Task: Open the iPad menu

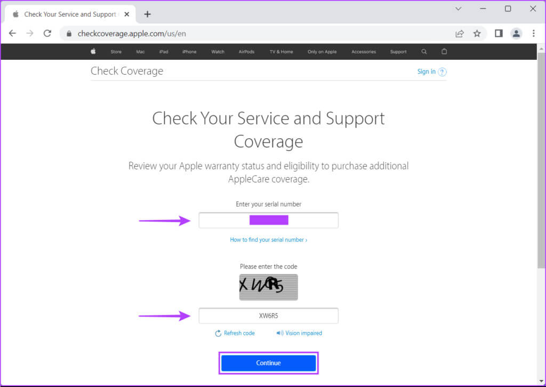Action: click(x=164, y=52)
